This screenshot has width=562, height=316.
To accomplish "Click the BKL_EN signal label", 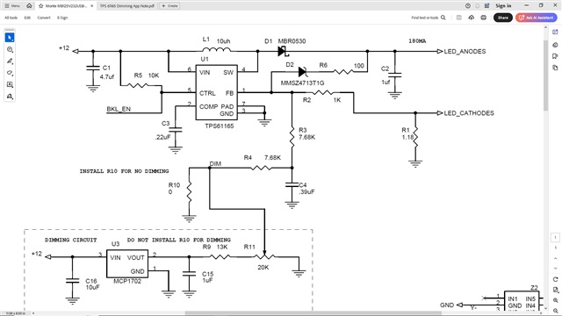I will click(x=119, y=109).
